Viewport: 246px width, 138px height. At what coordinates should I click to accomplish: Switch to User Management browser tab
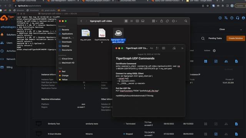click(63, 1)
